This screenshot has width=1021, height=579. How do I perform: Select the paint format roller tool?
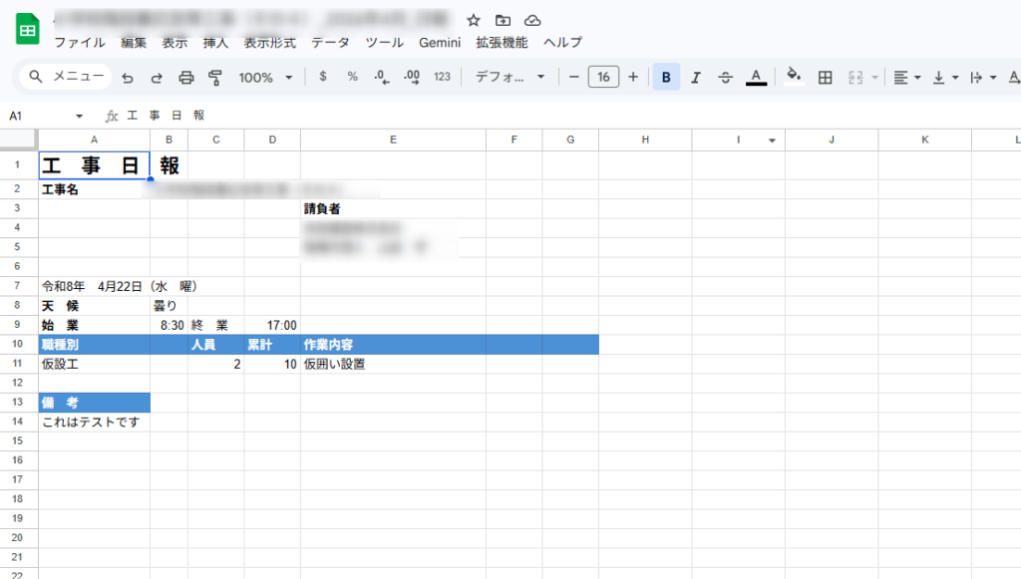pos(215,77)
